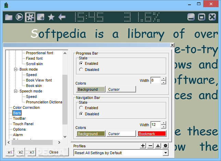
Task: Minimize the main application window
Action: click(189, 4)
